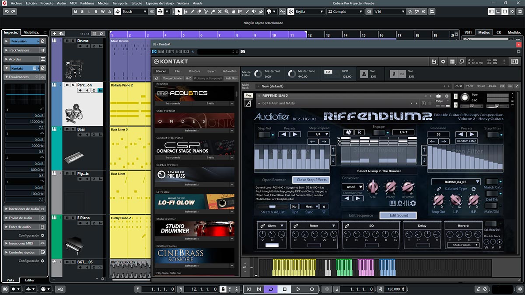Expand the Track Versions inspector section
Image resolution: width=525 pixels, height=295 pixels.
pyautogui.click(x=25, y=50)
